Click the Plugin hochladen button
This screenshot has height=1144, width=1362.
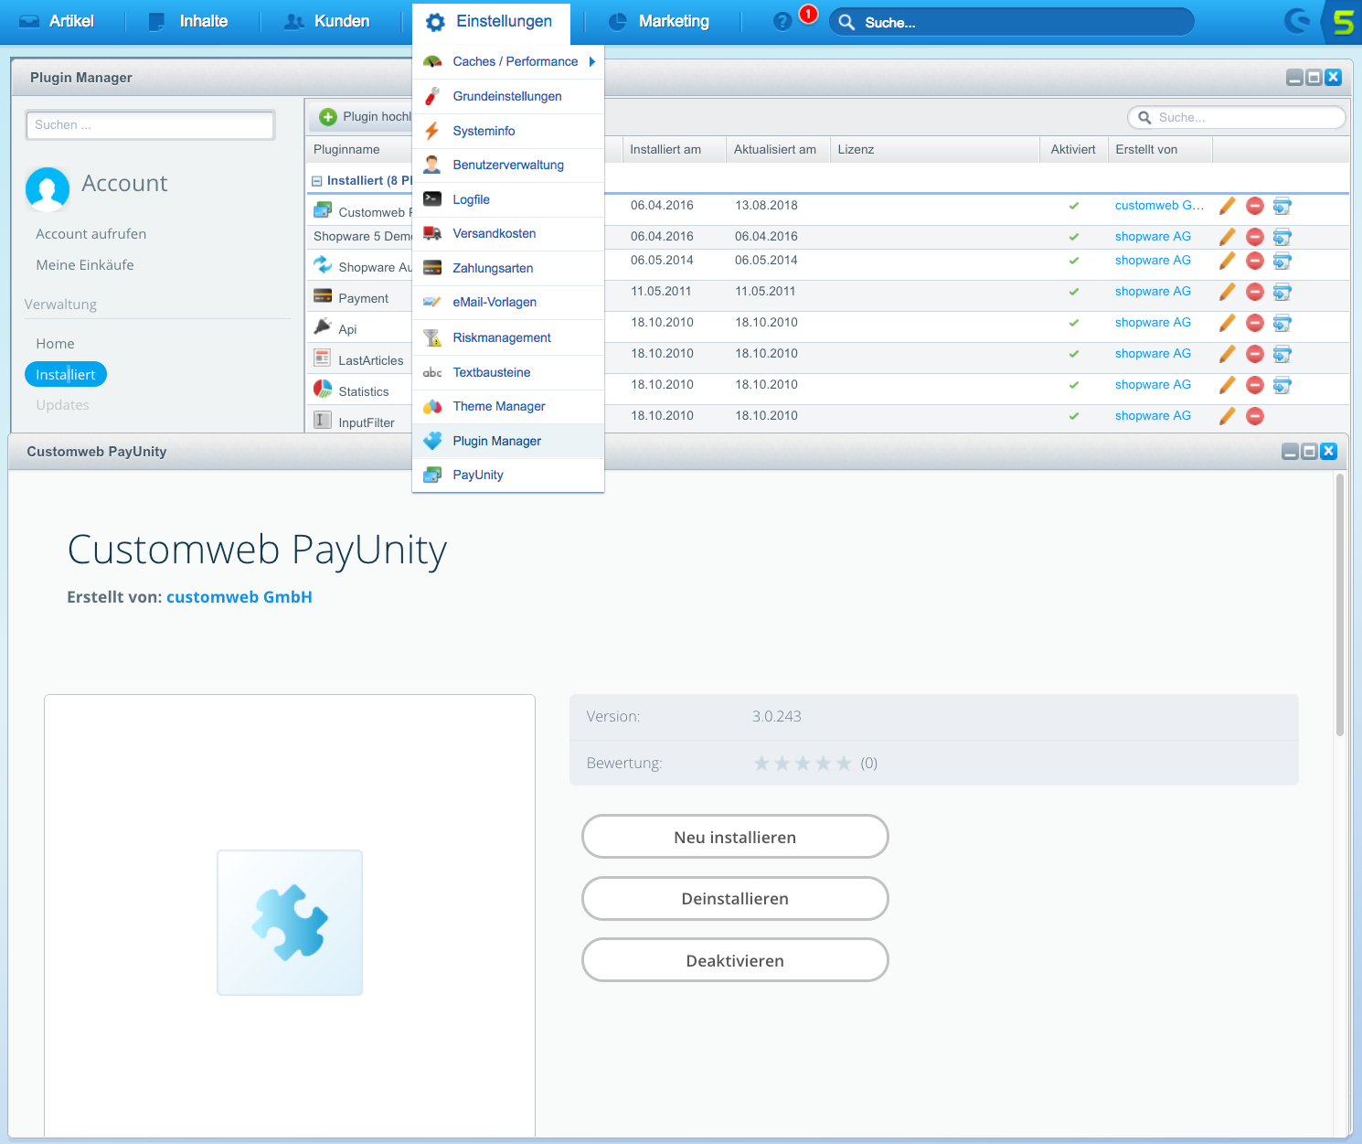pos(363,117)
